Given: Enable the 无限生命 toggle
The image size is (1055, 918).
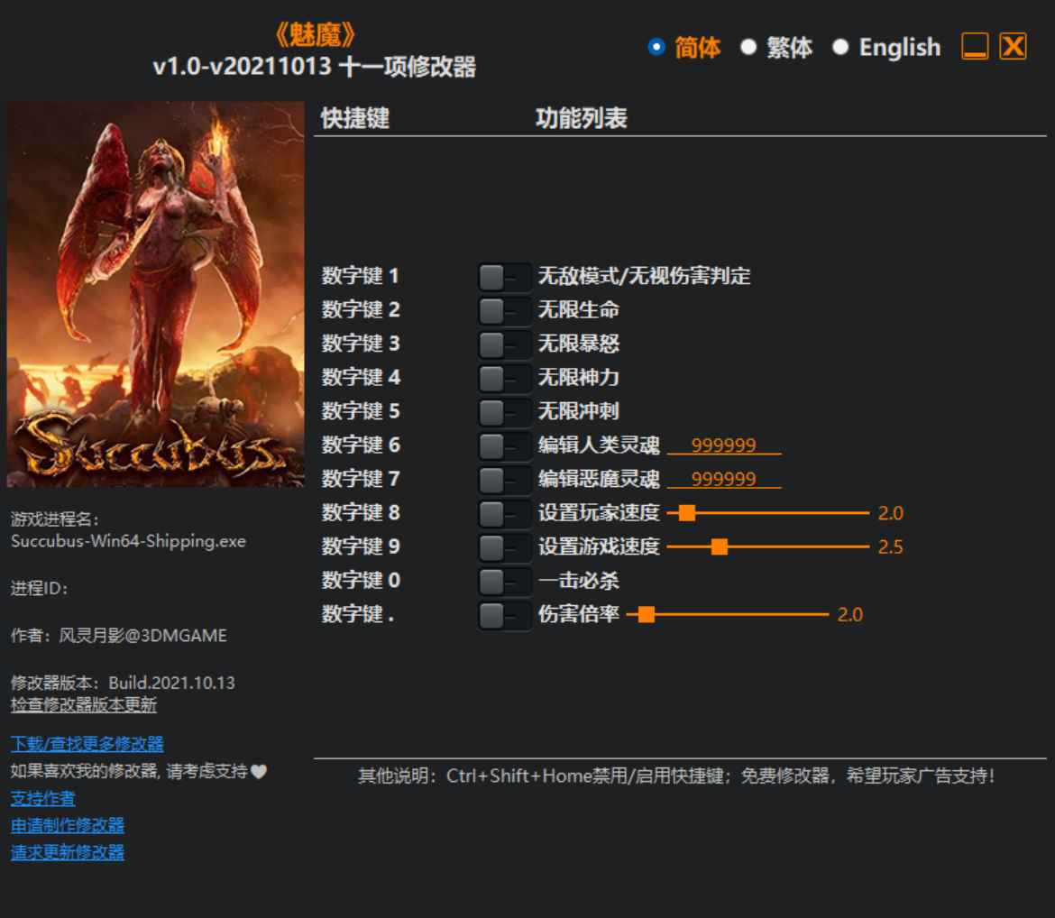Looking at the screenshot, I should tap(505, 310).
